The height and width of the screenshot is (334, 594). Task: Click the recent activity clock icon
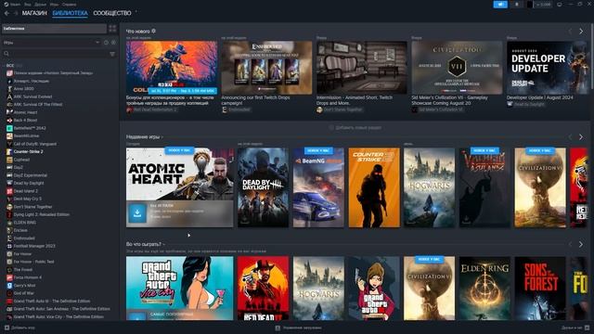pyautogui.click(x=106, y=43)
